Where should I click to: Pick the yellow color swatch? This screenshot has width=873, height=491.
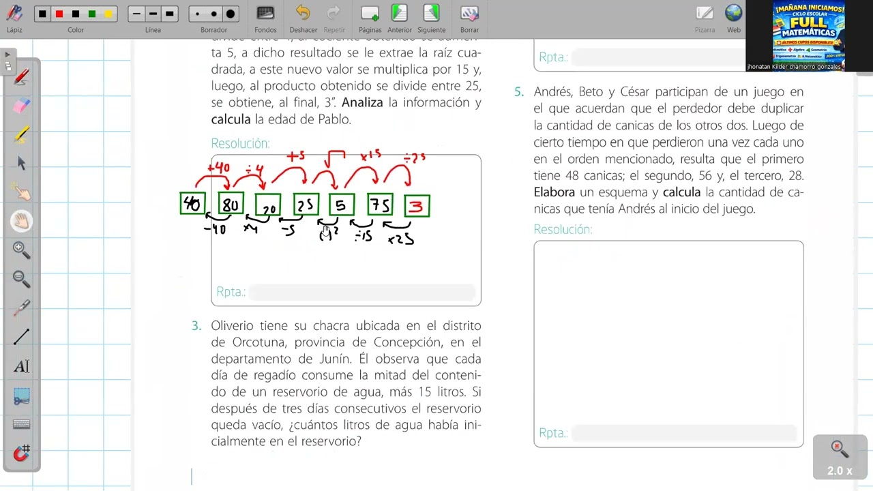pyautogui.click(x=108, y=14)
